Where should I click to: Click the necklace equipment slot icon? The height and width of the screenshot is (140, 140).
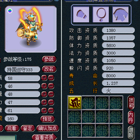(101, 14)
